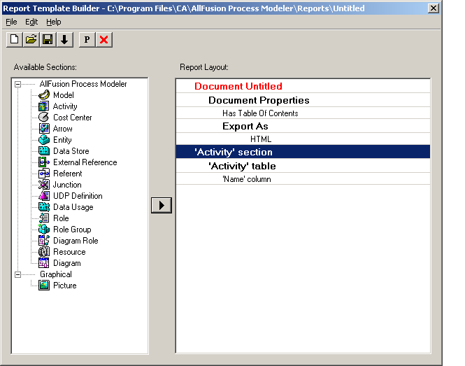Image resolution: width=465 pixels, height=366 pixels.
Task: Select the 'External Reference' tree label
Action: [85, 162]
